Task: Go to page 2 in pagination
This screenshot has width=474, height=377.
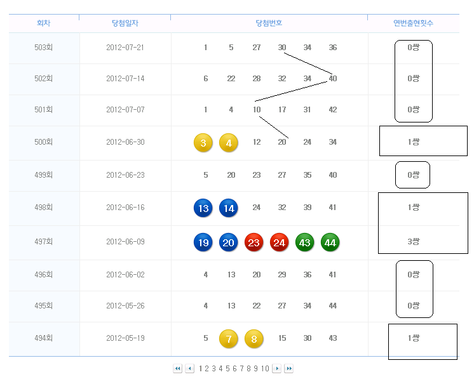Action: click(x=207, y=369)
